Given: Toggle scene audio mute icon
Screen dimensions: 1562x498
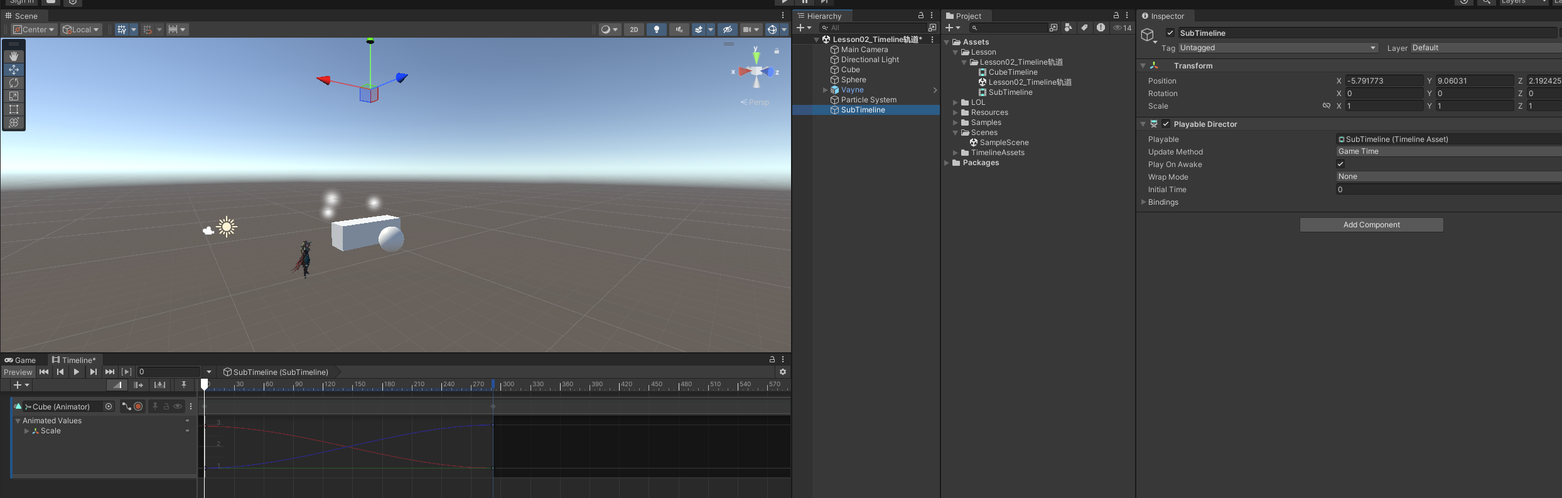Looking at the screenshot, I should (679, 30).
